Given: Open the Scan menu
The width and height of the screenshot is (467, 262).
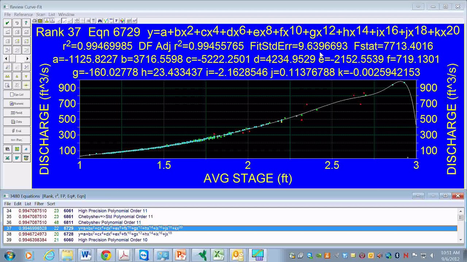Looking at the screenshot, I should 40,15.
